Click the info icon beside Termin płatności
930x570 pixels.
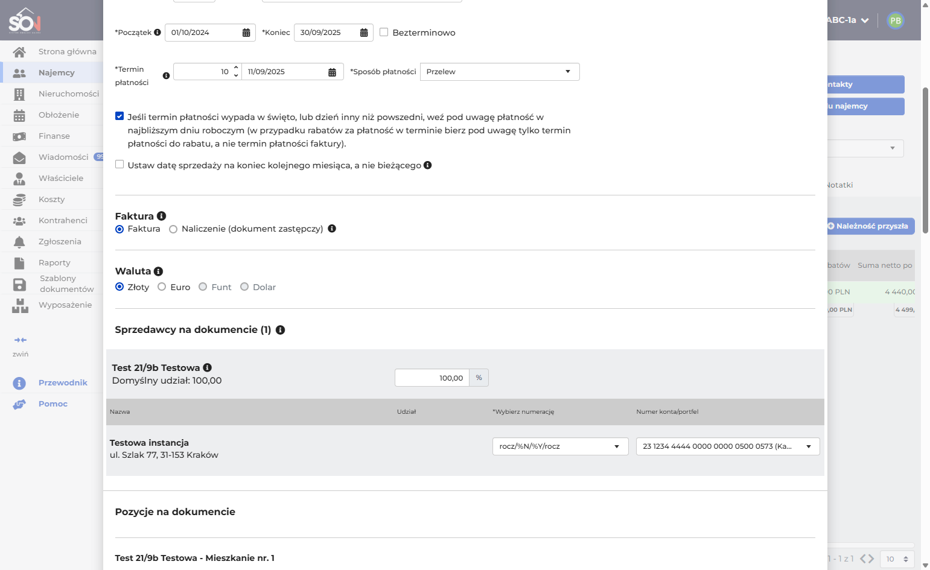166,76
